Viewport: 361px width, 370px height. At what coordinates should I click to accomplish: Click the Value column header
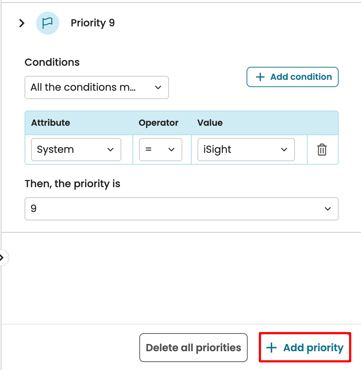tap(210, 123)
